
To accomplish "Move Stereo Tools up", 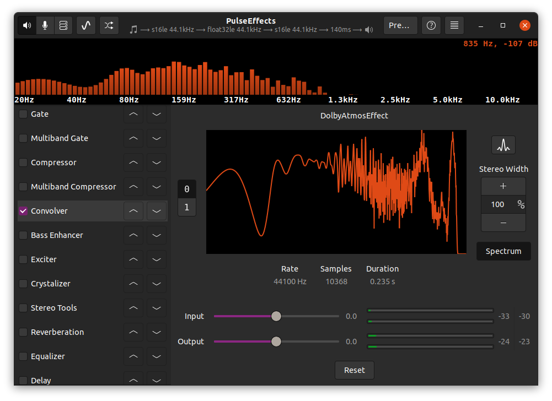I will tap(133, 308).
